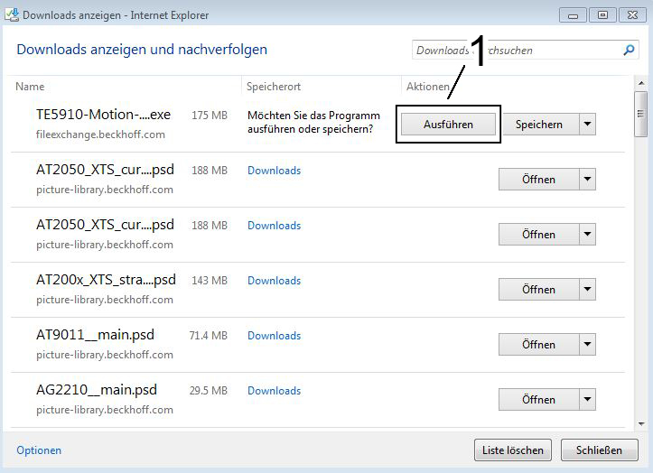Click the Aktionen column header

[x=428, y=86]
